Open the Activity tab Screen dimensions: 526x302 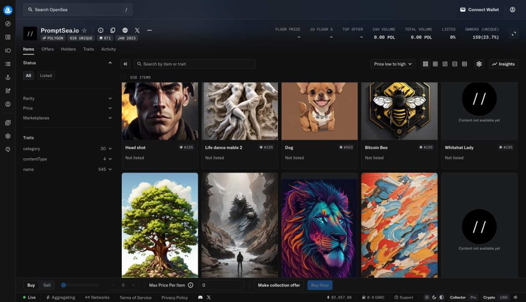click(x=108, y=49)
